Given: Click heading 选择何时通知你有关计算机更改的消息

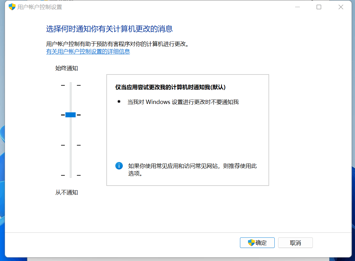Looking at the screenshot, I should [x=109, y=29].
